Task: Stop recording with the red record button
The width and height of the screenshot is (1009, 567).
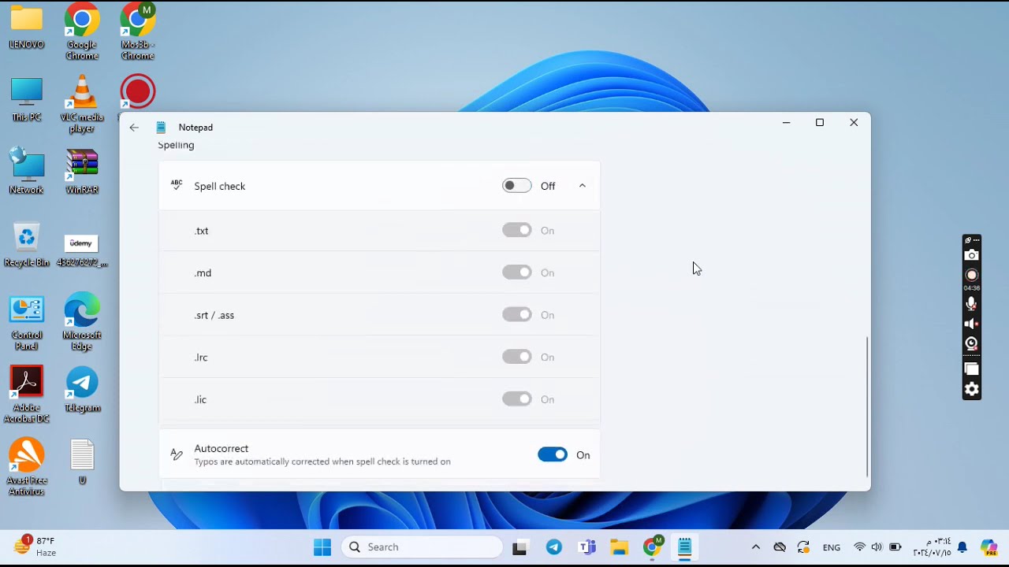Action: pyautogui.click(x=972, y=275)
